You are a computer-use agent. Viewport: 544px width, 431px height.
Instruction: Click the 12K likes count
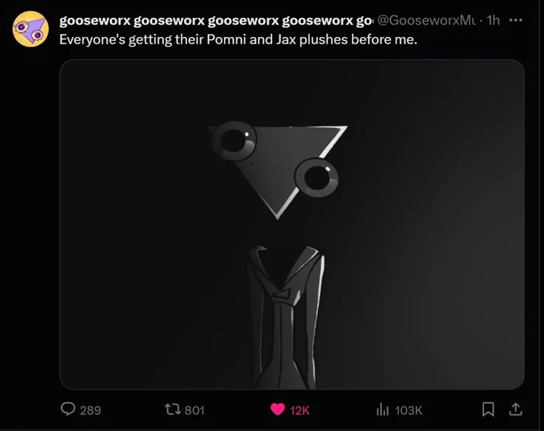tap(299, 410)
